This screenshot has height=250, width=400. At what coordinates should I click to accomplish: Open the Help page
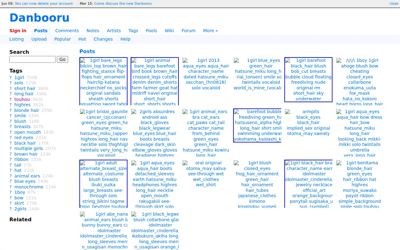(x=125, y=39)
